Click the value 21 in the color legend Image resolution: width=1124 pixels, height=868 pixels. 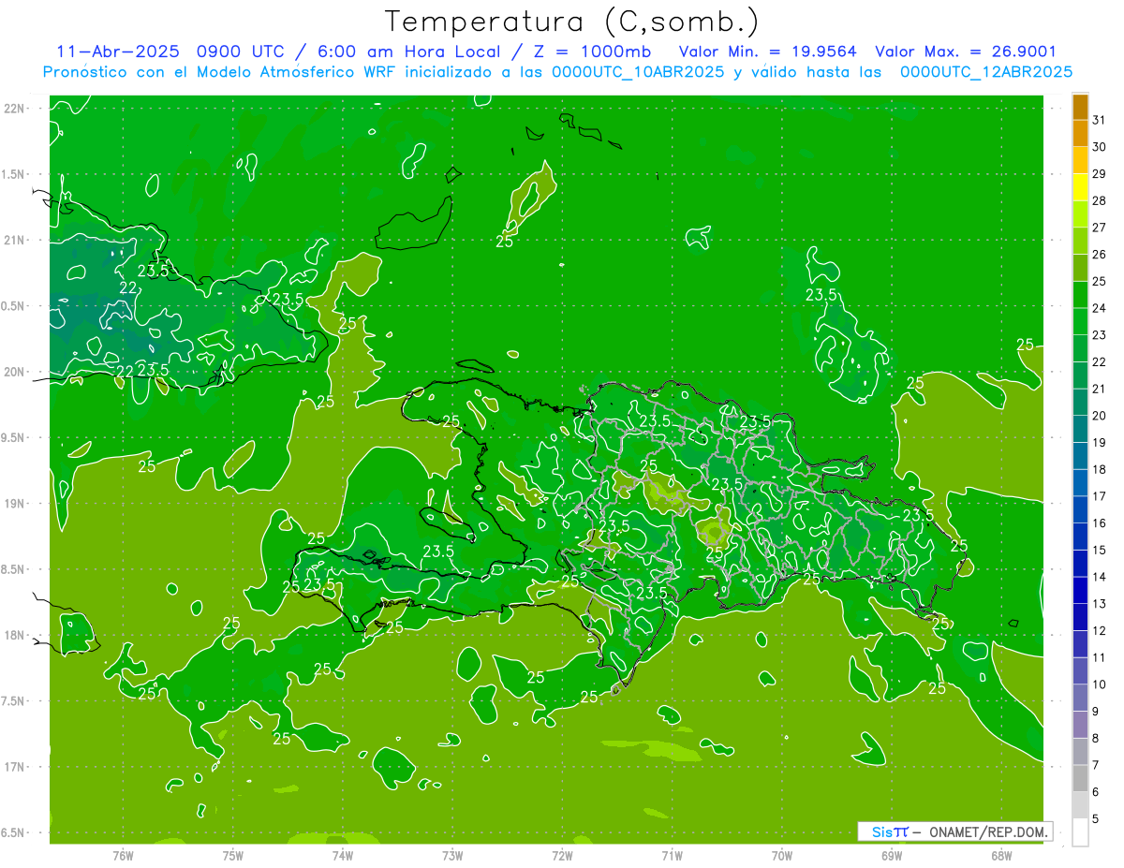click(x=1100, y=389)
